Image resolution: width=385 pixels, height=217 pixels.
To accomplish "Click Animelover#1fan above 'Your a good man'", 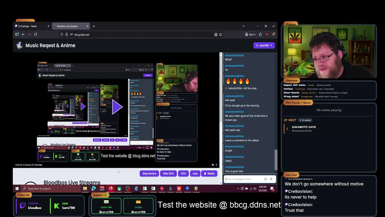I will click(x=234, y=167).
